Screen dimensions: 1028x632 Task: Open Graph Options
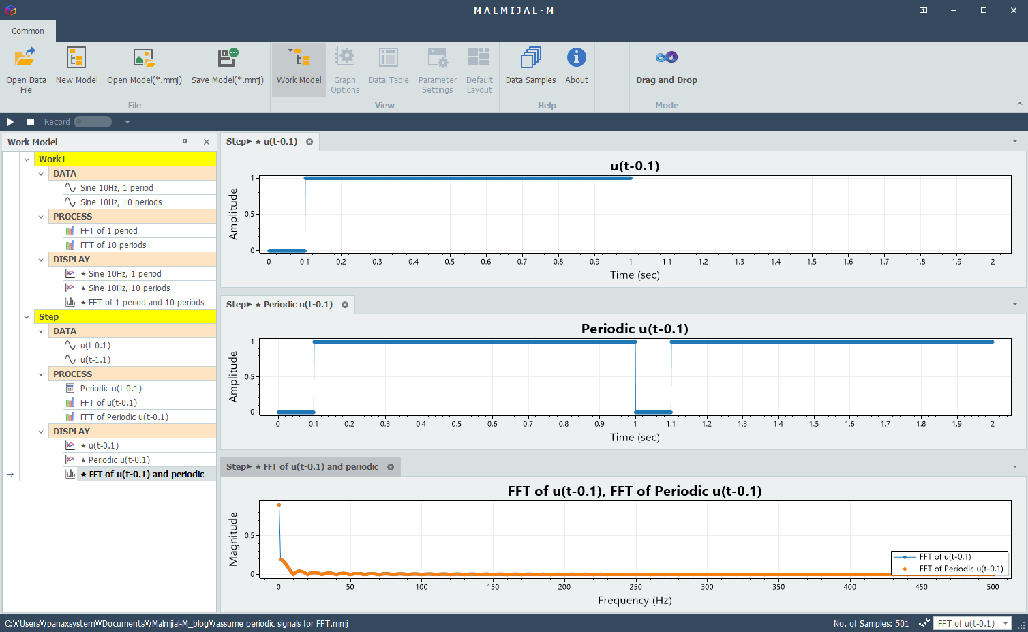pos(345,70)
